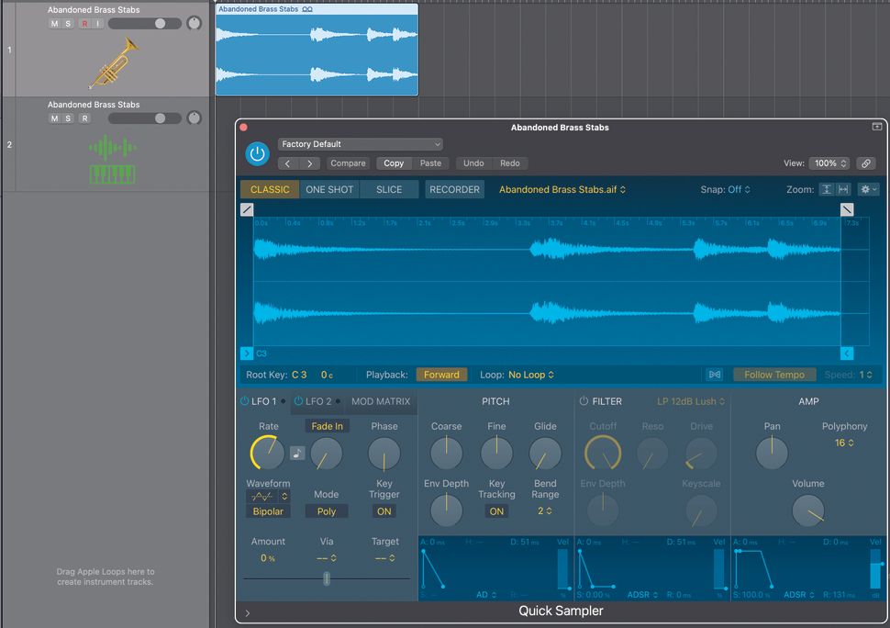Disable Key Tracking in the Pitch section

(496, 511)
